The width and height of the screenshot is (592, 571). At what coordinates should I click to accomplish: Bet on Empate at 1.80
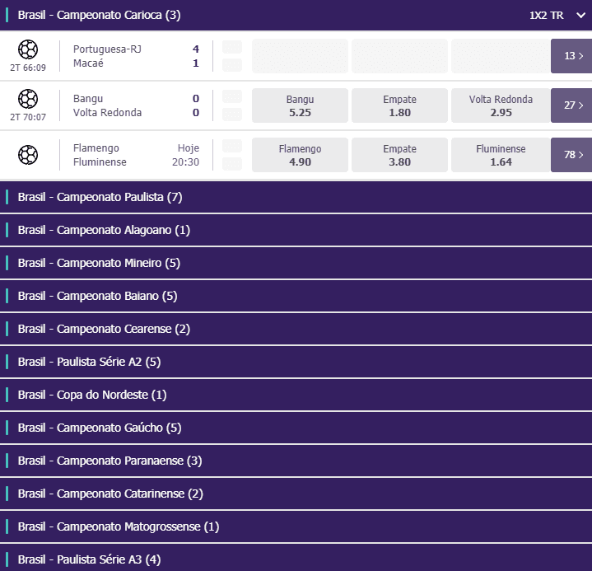399,105
